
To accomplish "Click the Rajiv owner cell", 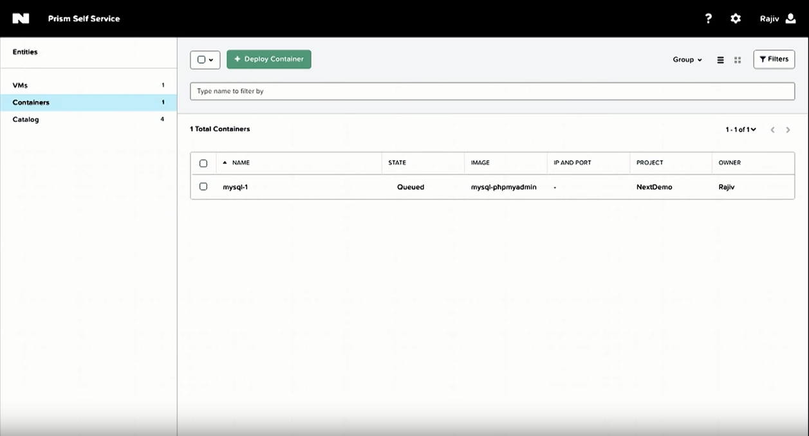I will (727, 187).
